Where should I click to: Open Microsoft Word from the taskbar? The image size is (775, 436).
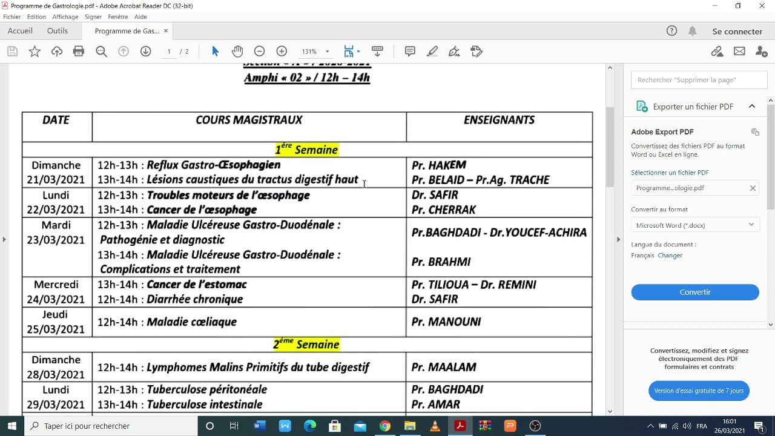pyautogui.click(x=260, y=426)
